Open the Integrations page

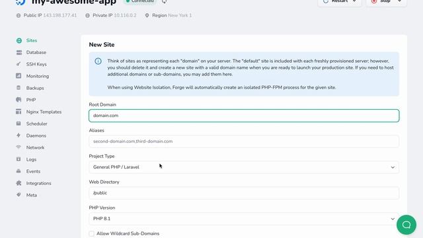point(38,183)
